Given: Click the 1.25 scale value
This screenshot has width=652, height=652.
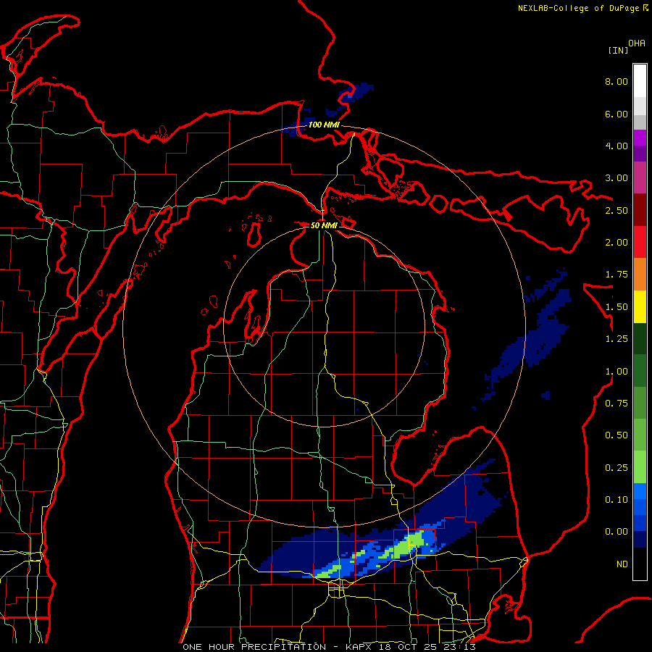Looking at the screenshot, I should point(617,339).
